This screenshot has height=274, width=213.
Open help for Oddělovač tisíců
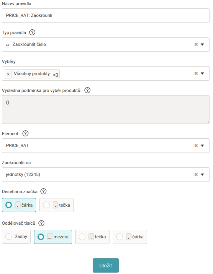point(42,223)
